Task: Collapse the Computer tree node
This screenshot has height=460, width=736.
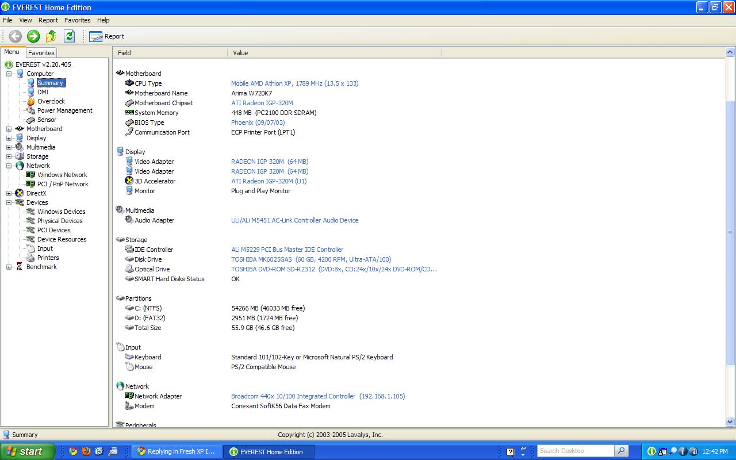Action: pyautogui.click(x=9, y=74)
